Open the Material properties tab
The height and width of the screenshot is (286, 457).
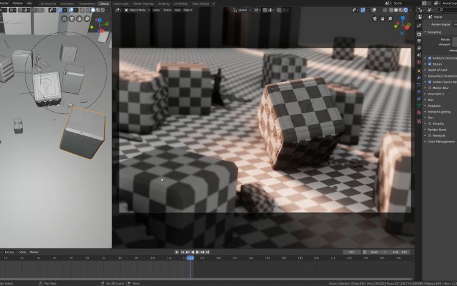point(419,112)
